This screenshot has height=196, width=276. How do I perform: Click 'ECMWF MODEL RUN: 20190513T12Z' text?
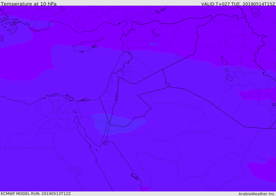pos(36,194)
